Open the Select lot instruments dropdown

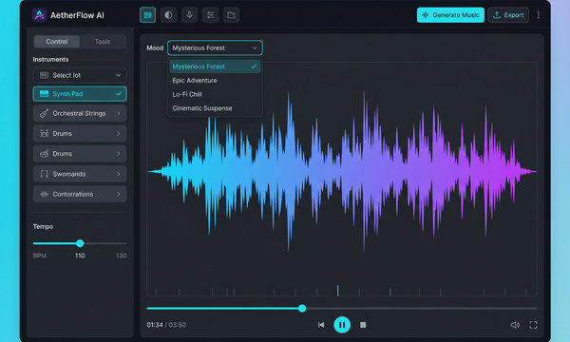[80, 75]
